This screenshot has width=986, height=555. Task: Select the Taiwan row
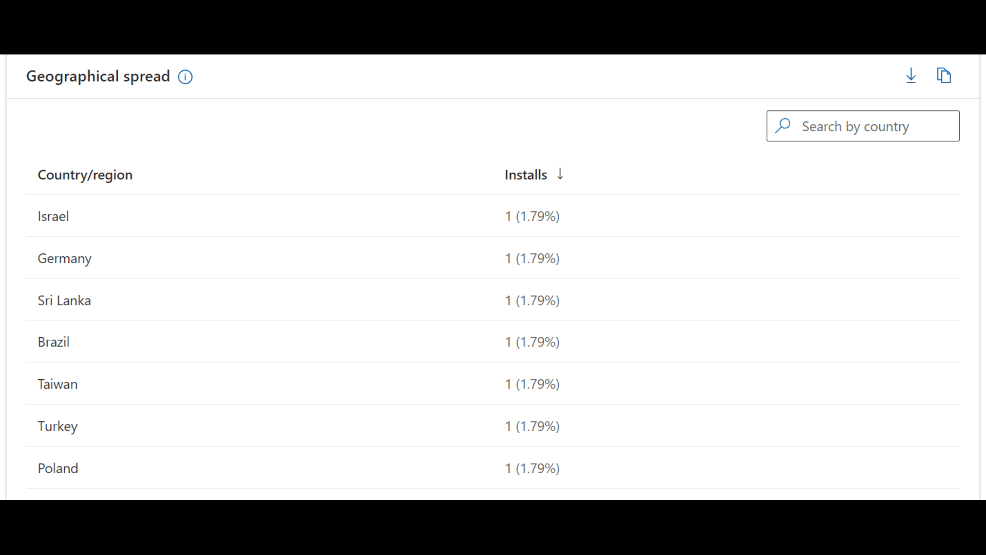[493, 384]
